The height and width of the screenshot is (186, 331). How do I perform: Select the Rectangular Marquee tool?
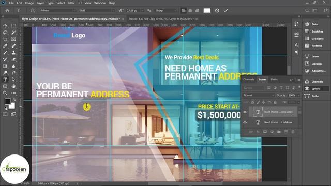point(14,26)
